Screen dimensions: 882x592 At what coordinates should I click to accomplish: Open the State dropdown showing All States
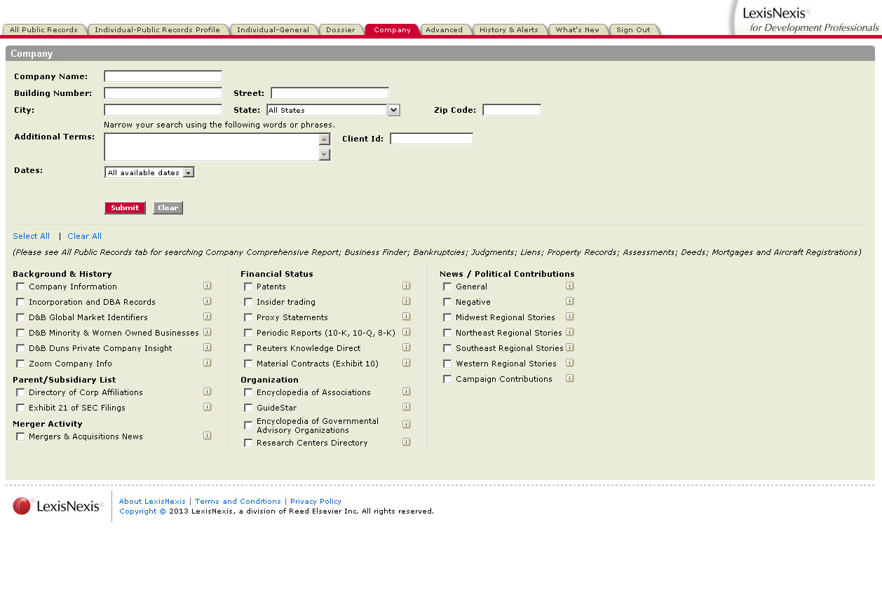pos(333,110)
